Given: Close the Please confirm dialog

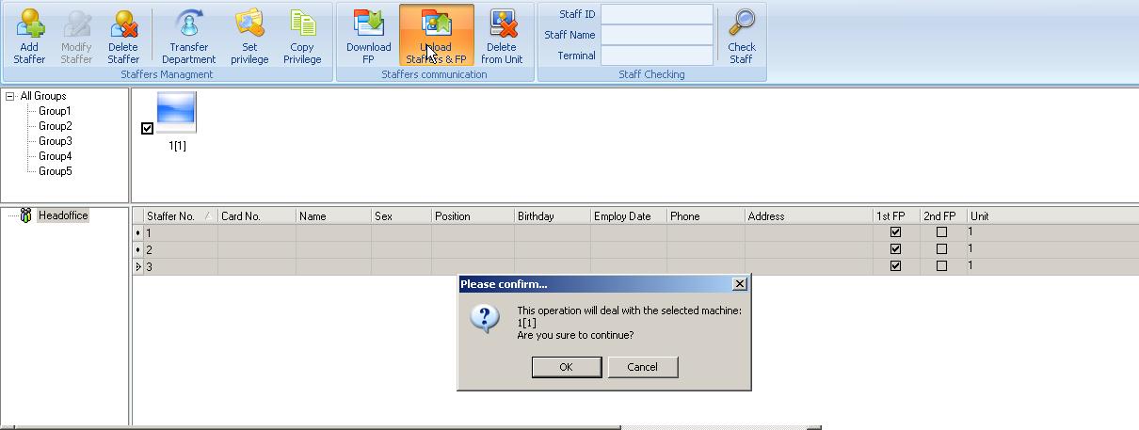Looking at the screenshot, I should [x=739, y=284].
